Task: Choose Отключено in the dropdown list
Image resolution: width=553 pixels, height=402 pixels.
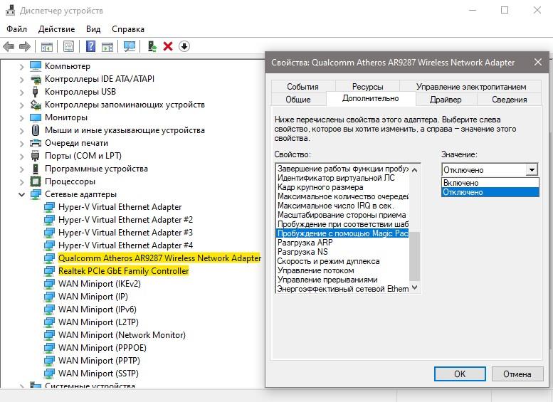Action: click(x=490, y=192)
